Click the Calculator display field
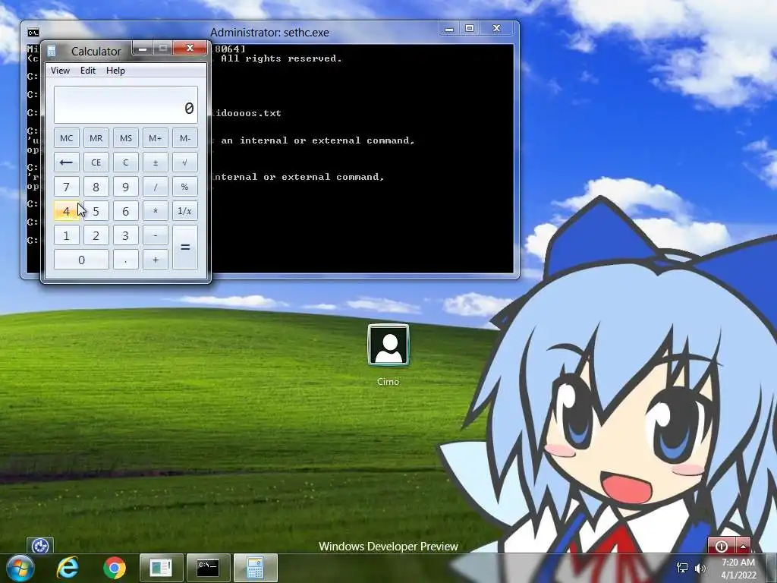Viewport: 777px width, 583px height. click(x=126, y=105)
